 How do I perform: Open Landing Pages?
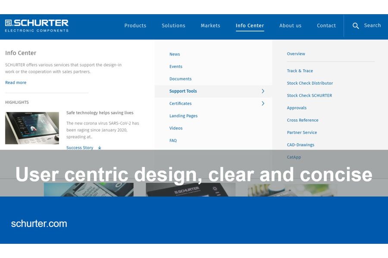click(183, 116)
